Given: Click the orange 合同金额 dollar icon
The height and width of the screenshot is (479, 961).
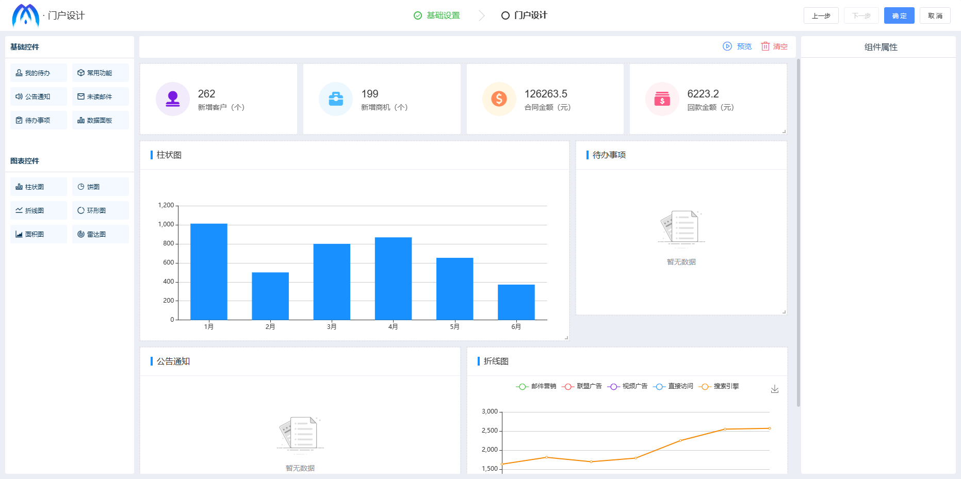Looking at the screenshot, I should pos(499,99).
